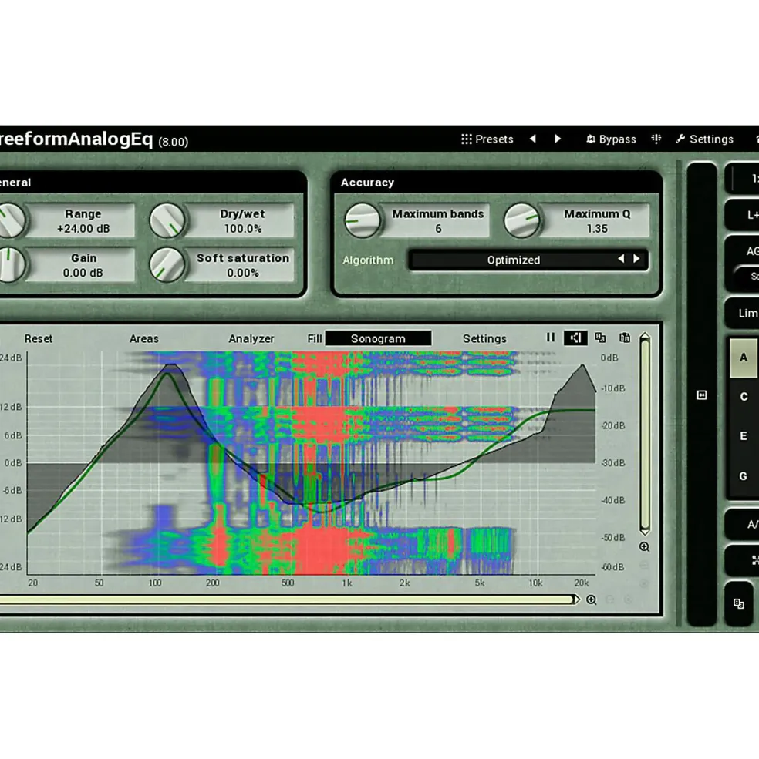
Task: Click the Dry/wet knob
Action: click(x=167, y=220)
